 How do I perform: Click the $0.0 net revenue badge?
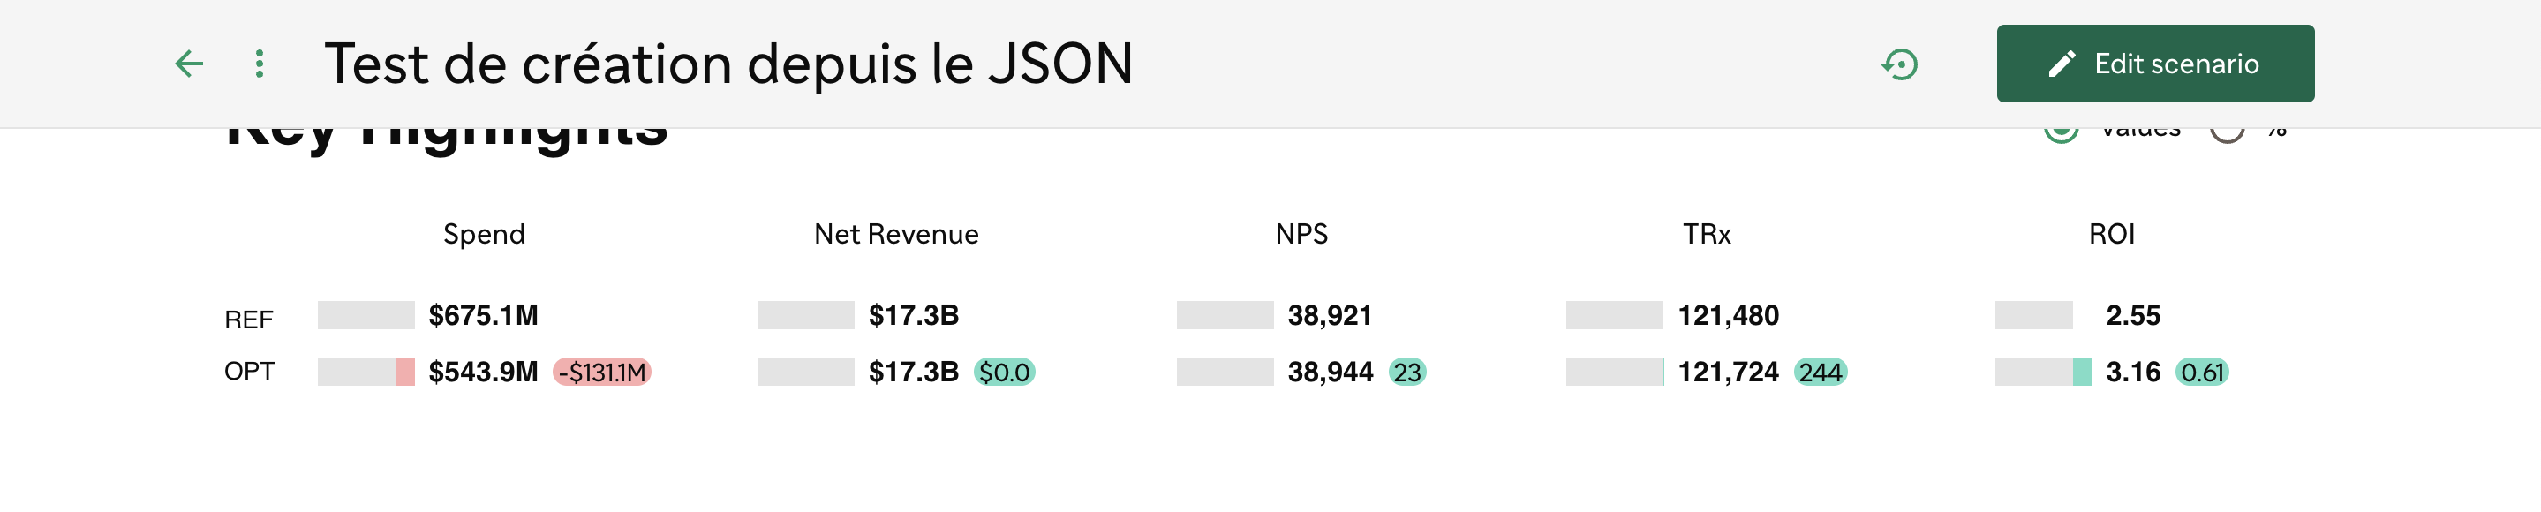(1004, 372)
